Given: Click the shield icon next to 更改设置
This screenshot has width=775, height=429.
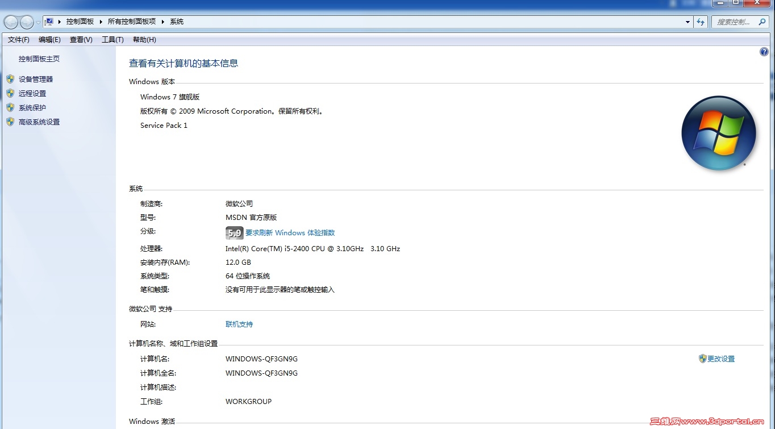Looking at the screenshot, I should (x=703, y=359).
